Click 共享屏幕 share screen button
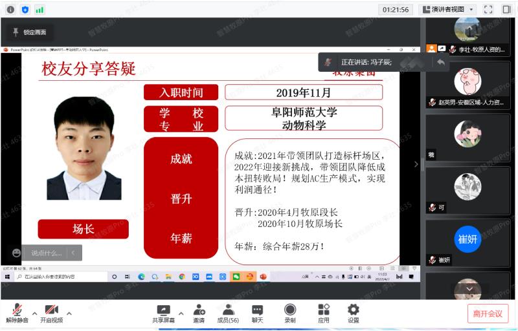The height and width of the screenshot is (331, 518). click(163, 313)
